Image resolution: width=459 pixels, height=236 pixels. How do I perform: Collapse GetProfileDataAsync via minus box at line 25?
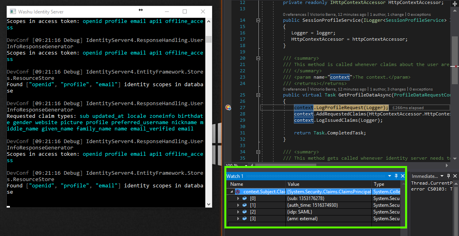258,95
